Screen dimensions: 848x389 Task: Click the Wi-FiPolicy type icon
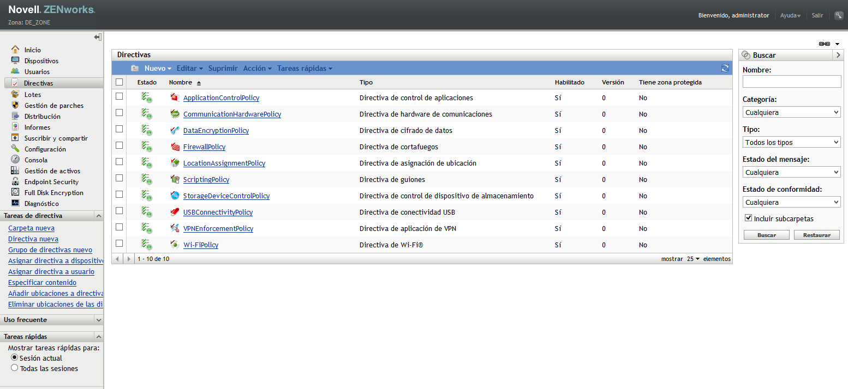[175, 245]
